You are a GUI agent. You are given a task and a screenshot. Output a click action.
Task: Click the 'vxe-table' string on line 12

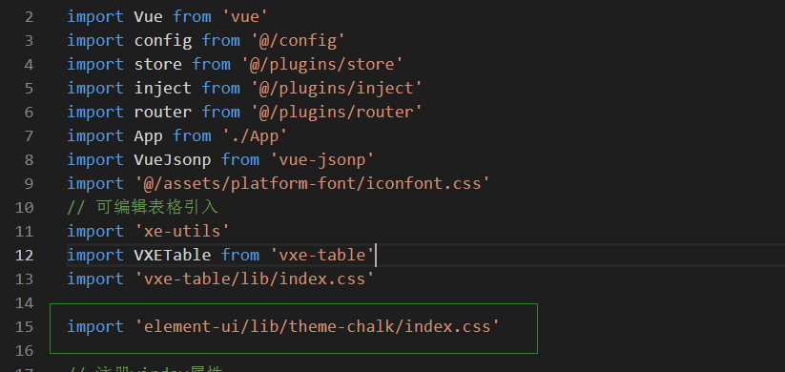(321, 256)
